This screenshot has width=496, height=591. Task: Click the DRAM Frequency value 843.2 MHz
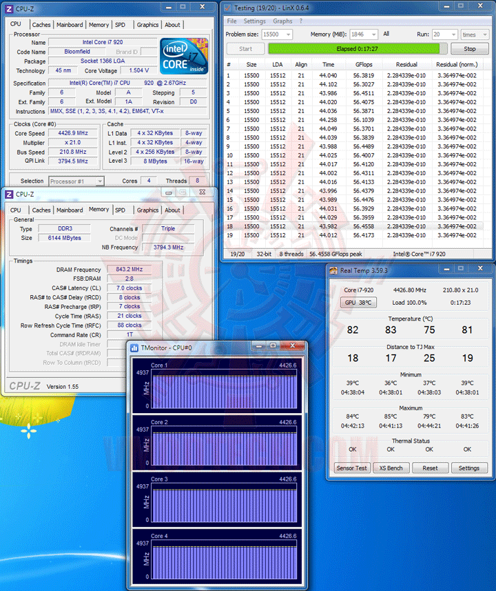[x=130, y=269]
